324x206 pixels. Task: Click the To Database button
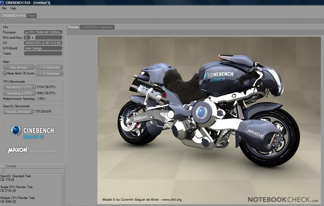49,74
